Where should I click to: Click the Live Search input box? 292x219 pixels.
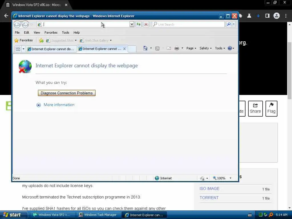click(188, 24)
